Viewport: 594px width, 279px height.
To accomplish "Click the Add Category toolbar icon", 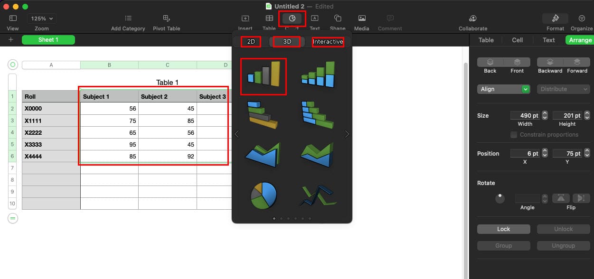I will [128, 19].
